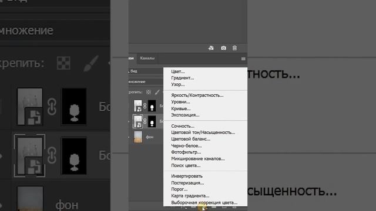
Task: Select the second layer's mask thumbnail
Action: tap(152, 121)
